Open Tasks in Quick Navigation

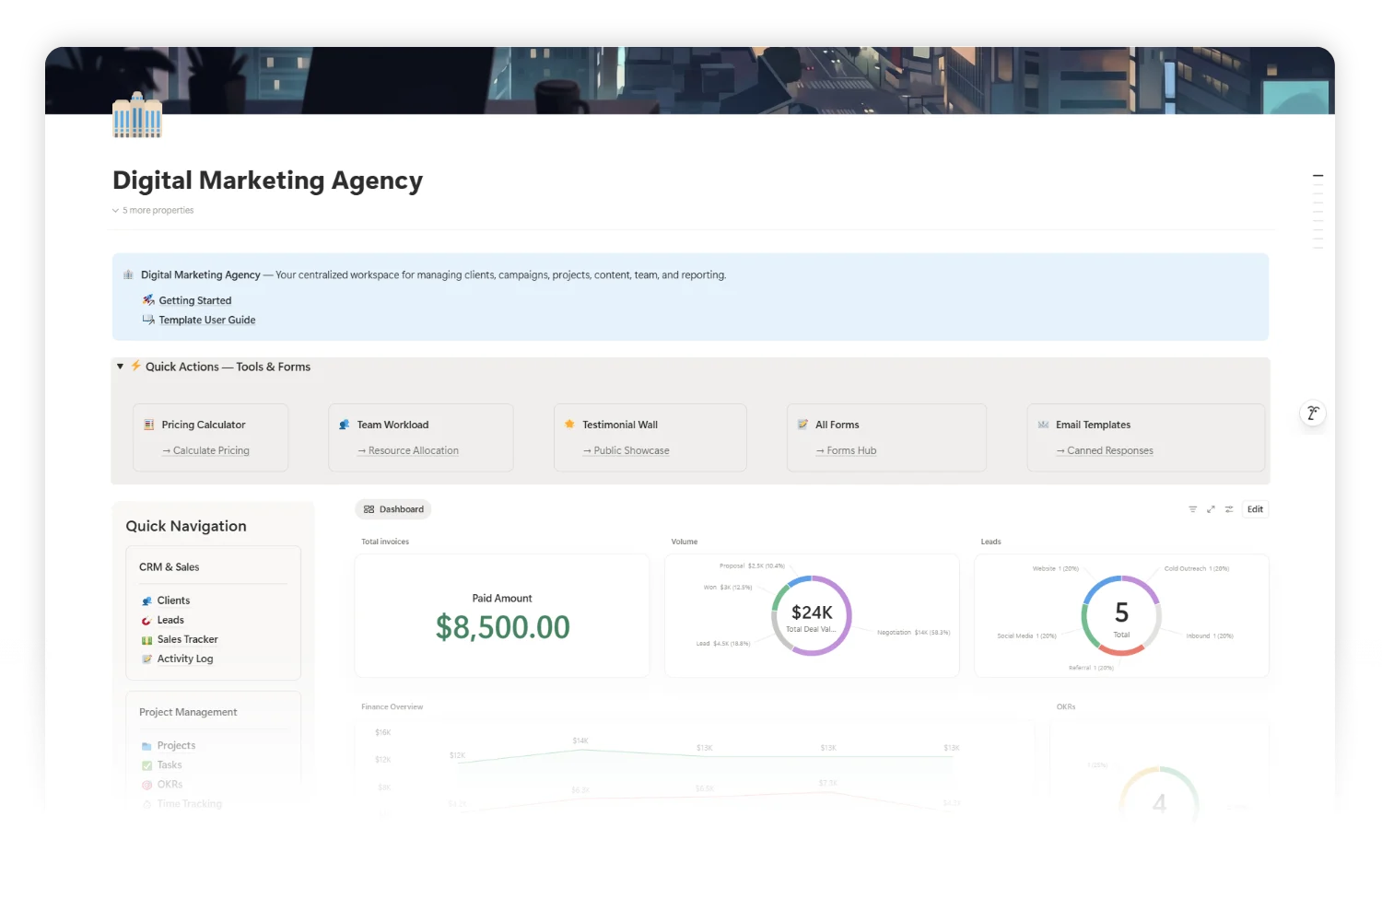tap(170, 765)
